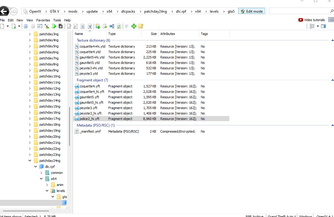This screenshot has height=217, width=334.
Task: Open dropdown next to new file icon
Action: [8, 26]
